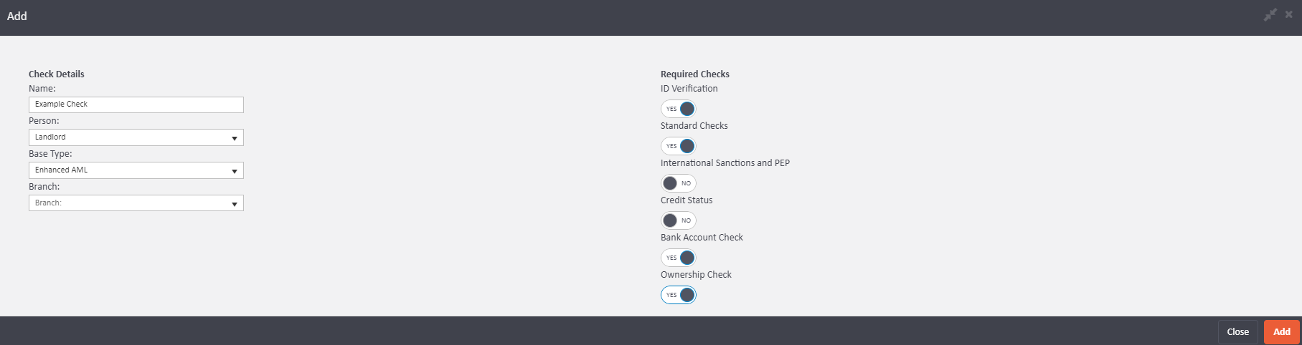
Task: Click the Add title in the header
Action: coord(17,16)
